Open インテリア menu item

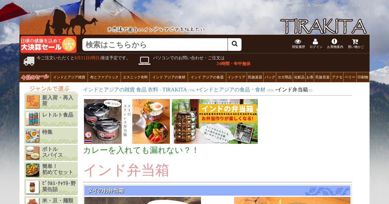point(236,77)
